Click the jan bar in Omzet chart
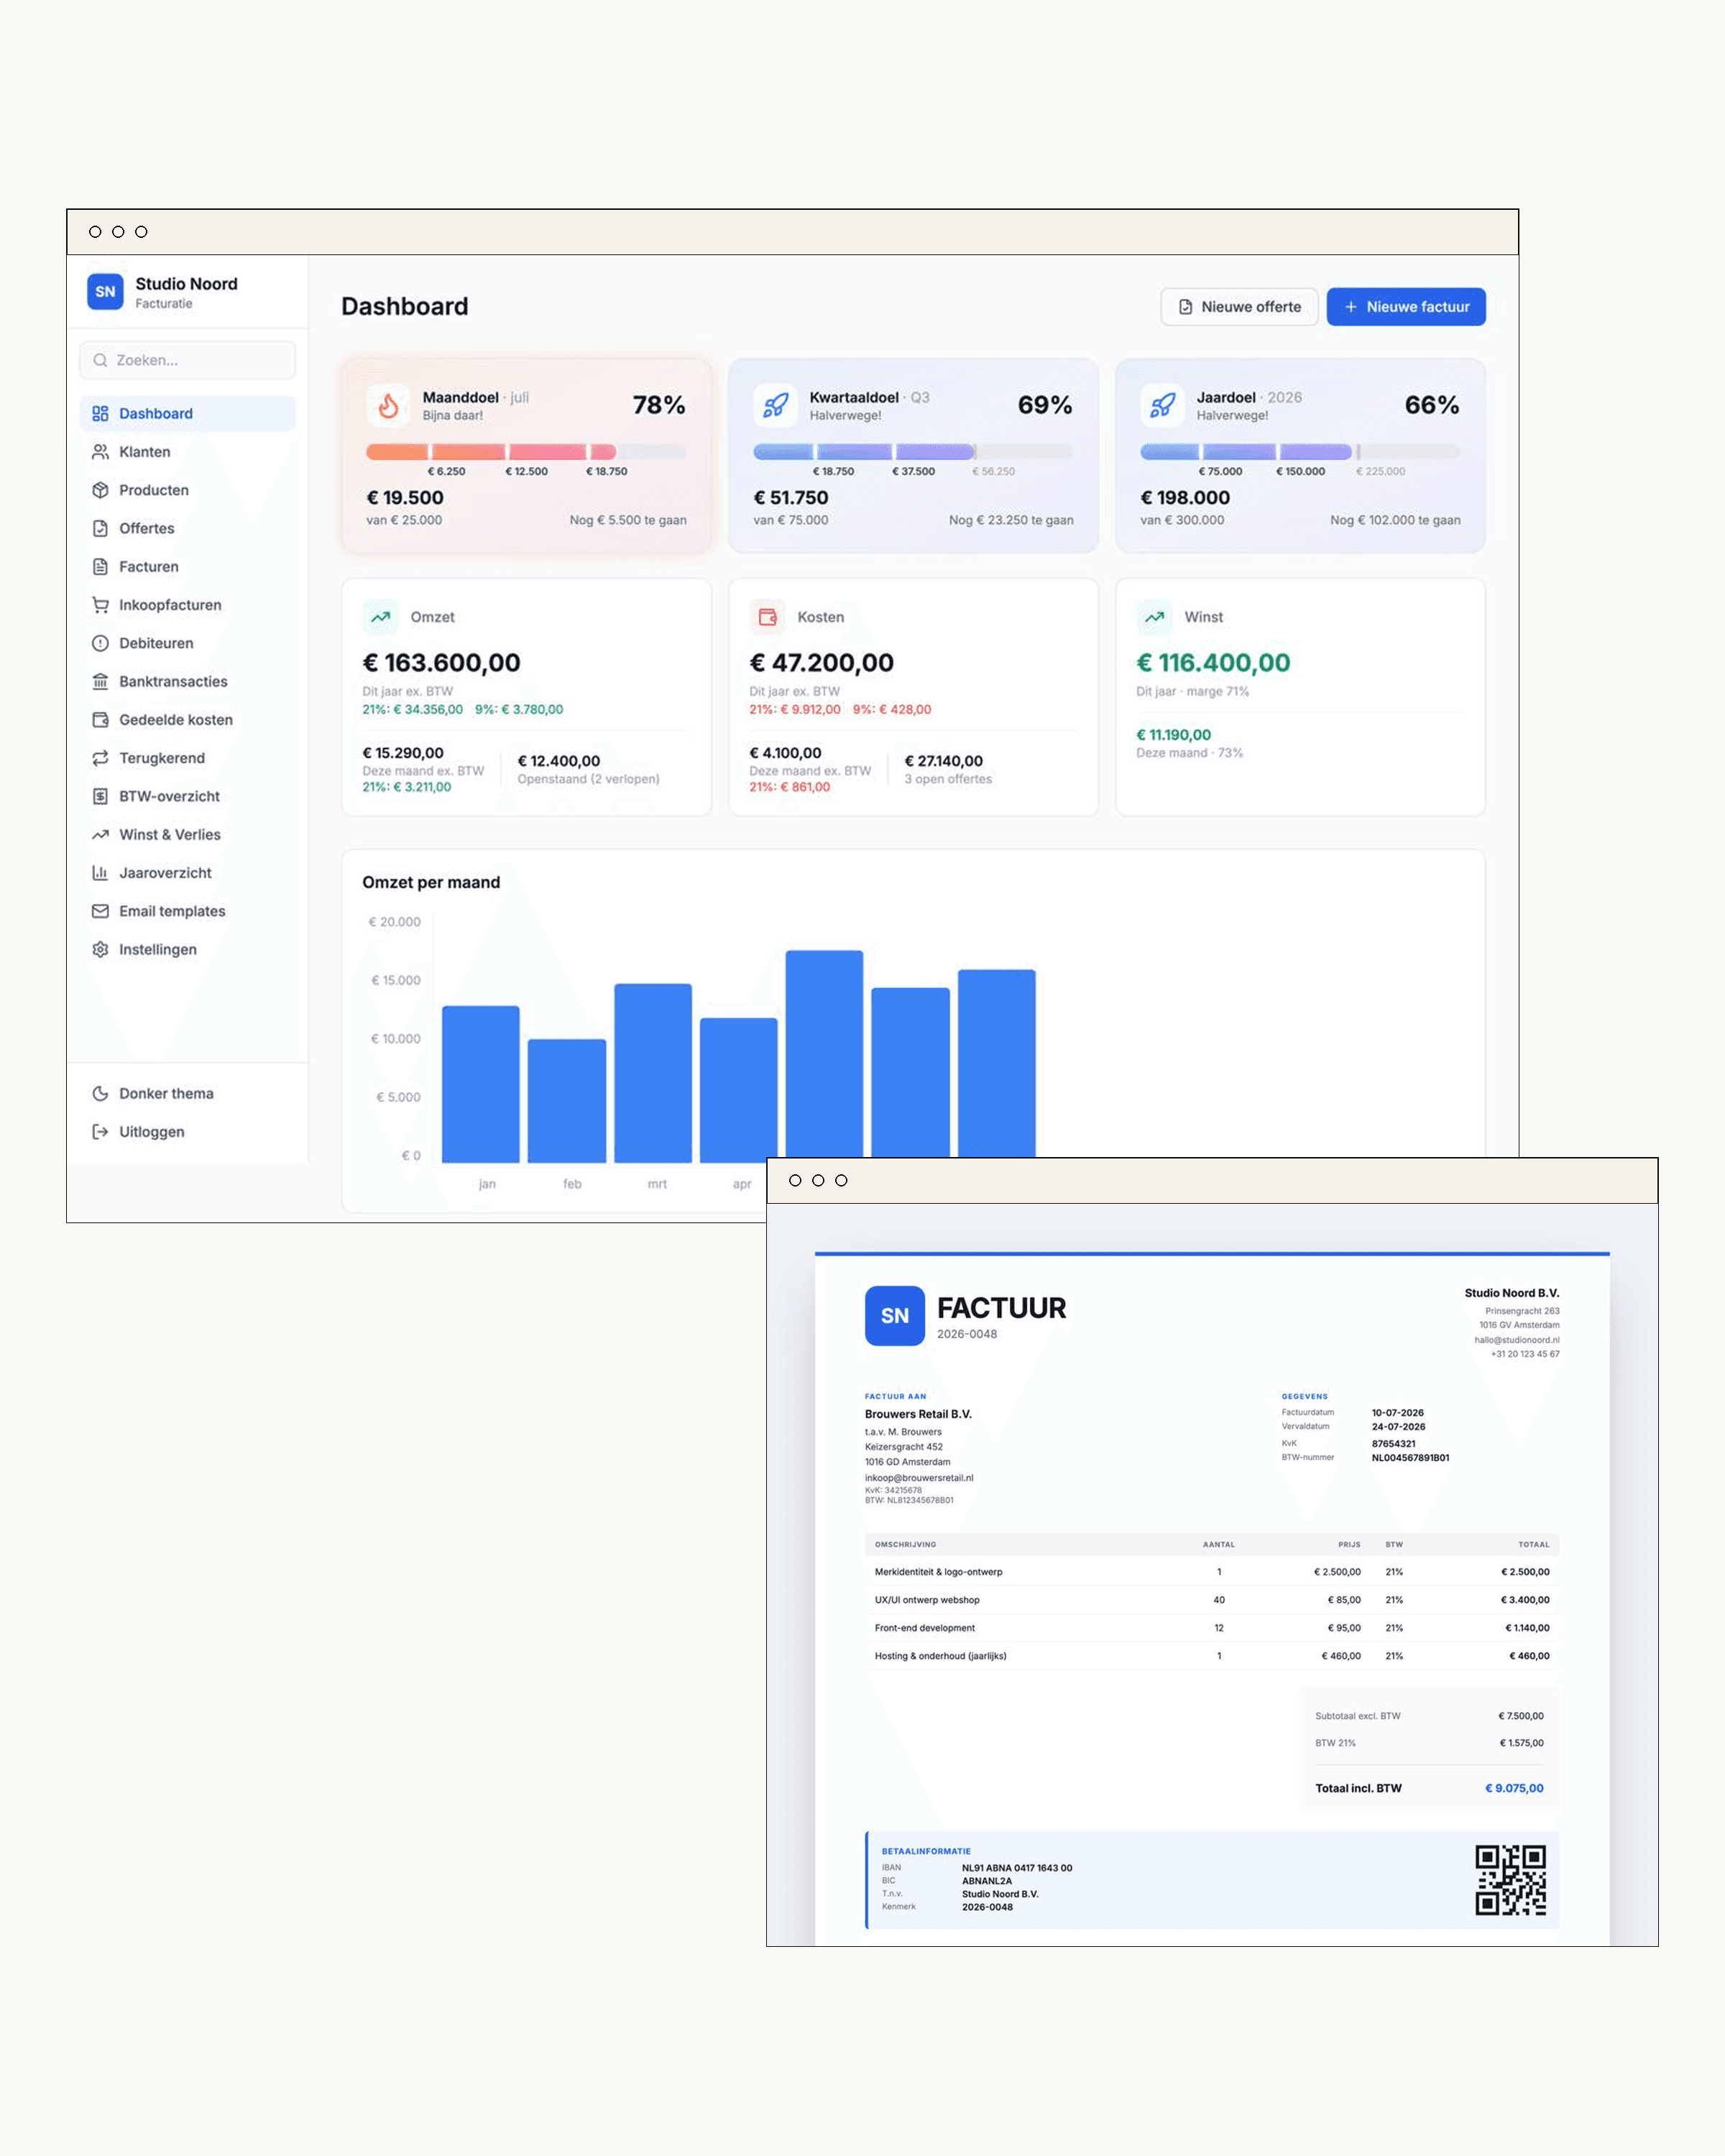1725x2156 pixels. (x=481, y=1084)
